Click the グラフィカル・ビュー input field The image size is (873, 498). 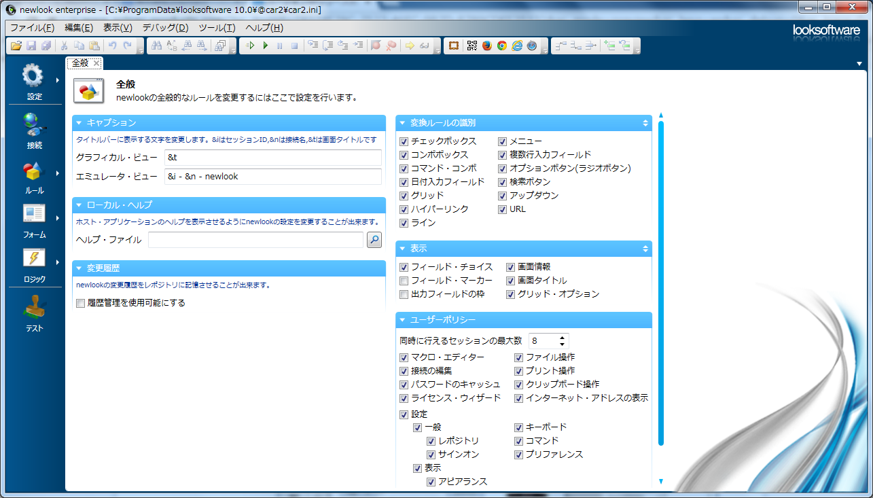pyautogui.click(x=272, y=158)
